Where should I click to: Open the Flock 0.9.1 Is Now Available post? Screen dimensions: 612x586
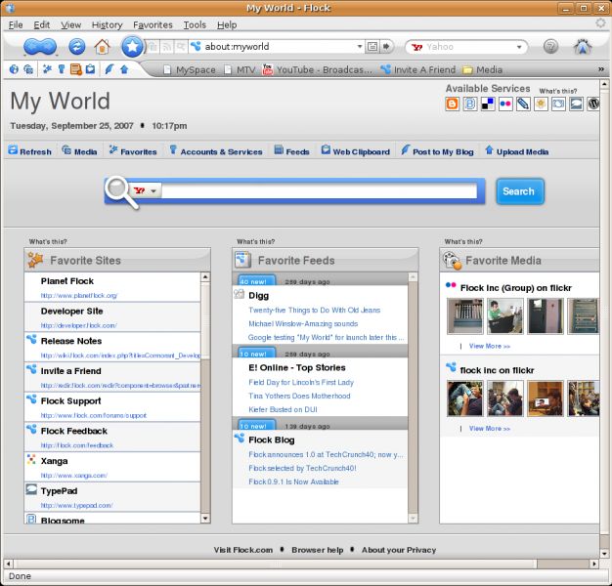(293, 481)
